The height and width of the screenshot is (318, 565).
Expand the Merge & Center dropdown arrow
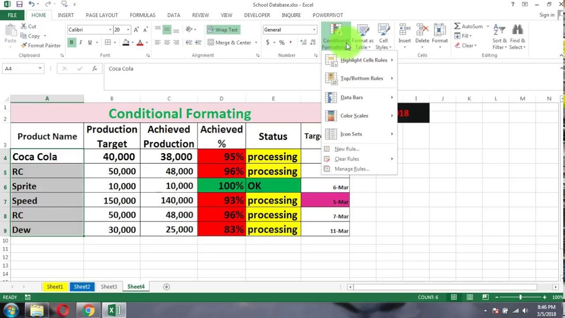click(x=256, y=42)
